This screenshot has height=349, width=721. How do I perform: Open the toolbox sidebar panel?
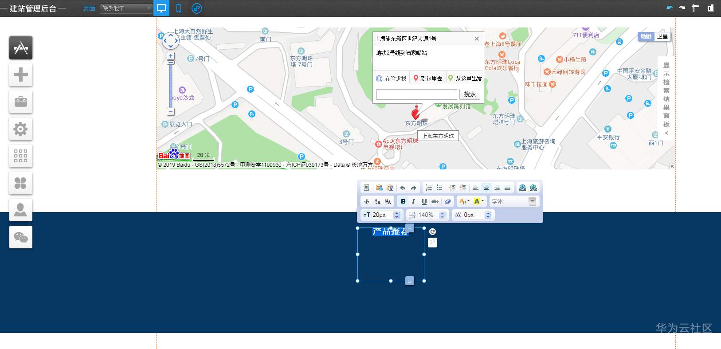coord(21,102)
